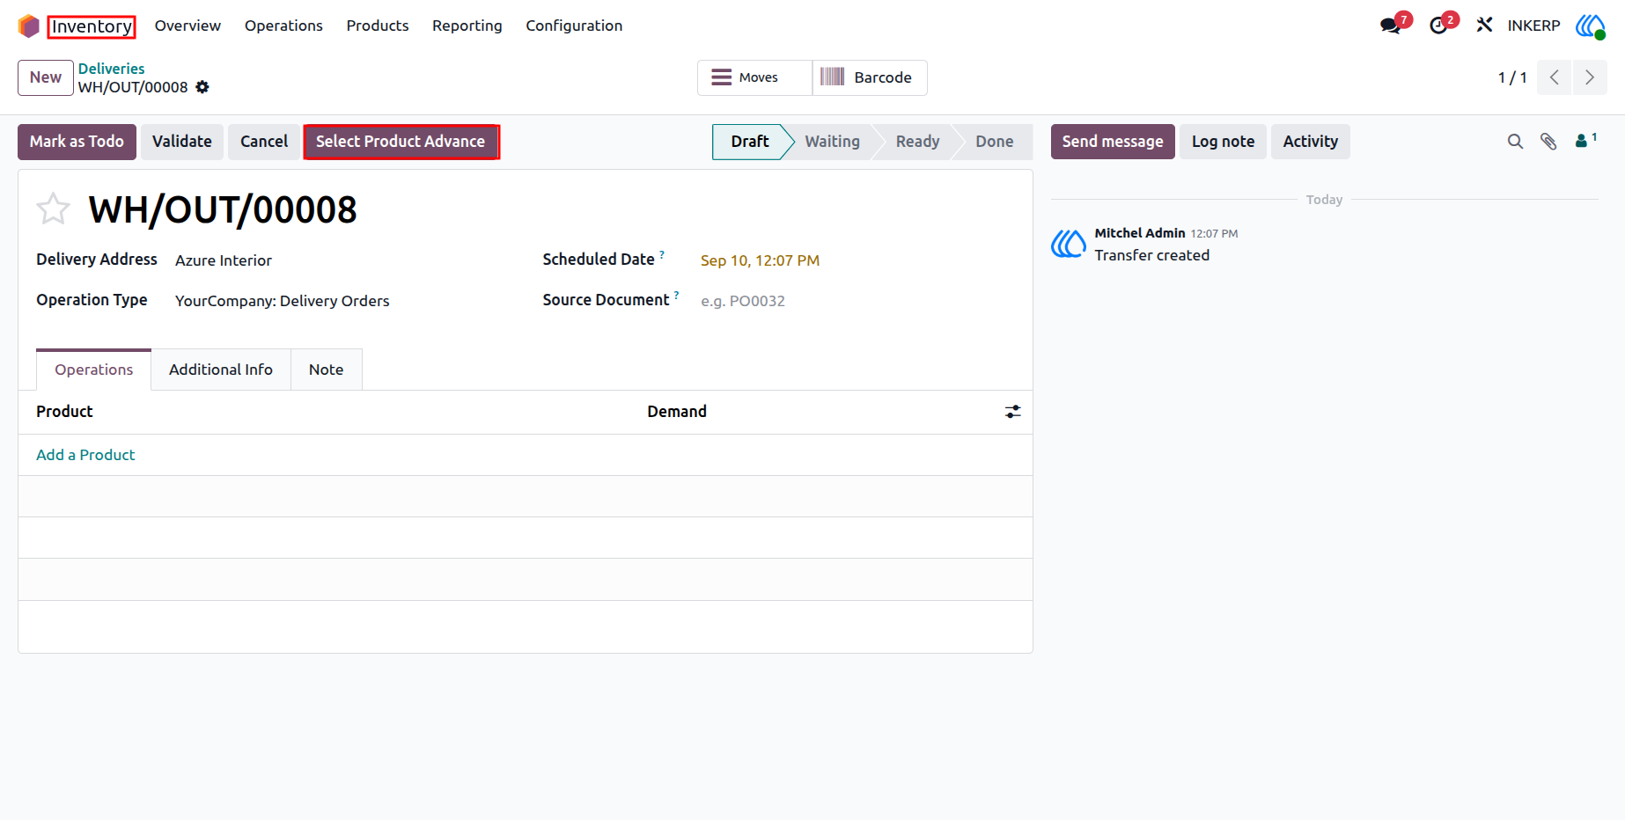
Task: Click Mark as Todo button
Action: point(77,142)
